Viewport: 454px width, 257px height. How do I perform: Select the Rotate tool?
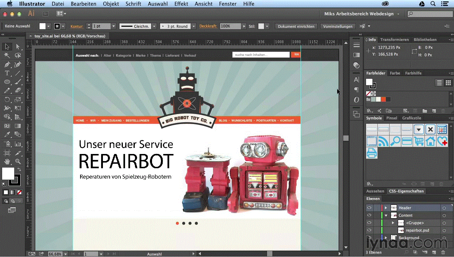[7, 99]
